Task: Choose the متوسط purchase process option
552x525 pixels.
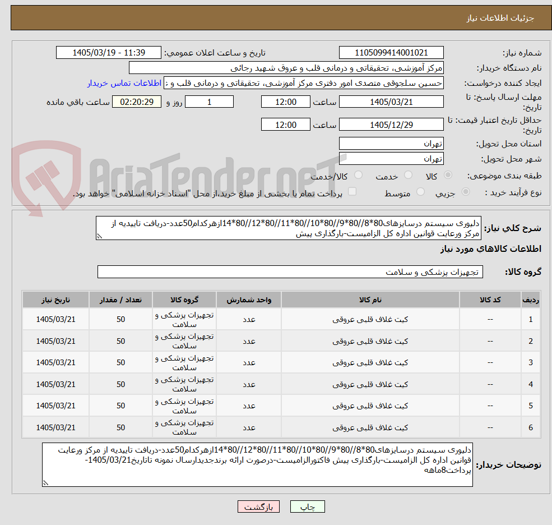Action: click(420, 192)
